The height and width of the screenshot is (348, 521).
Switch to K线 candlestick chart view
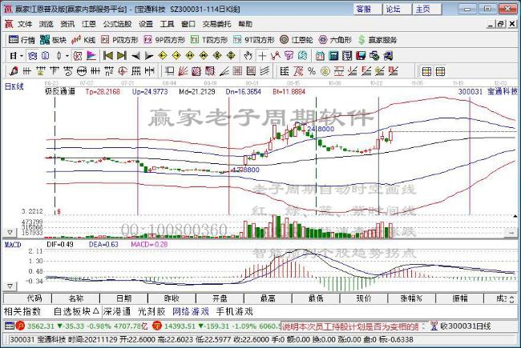pyautogui.click(x=85, y=39)
